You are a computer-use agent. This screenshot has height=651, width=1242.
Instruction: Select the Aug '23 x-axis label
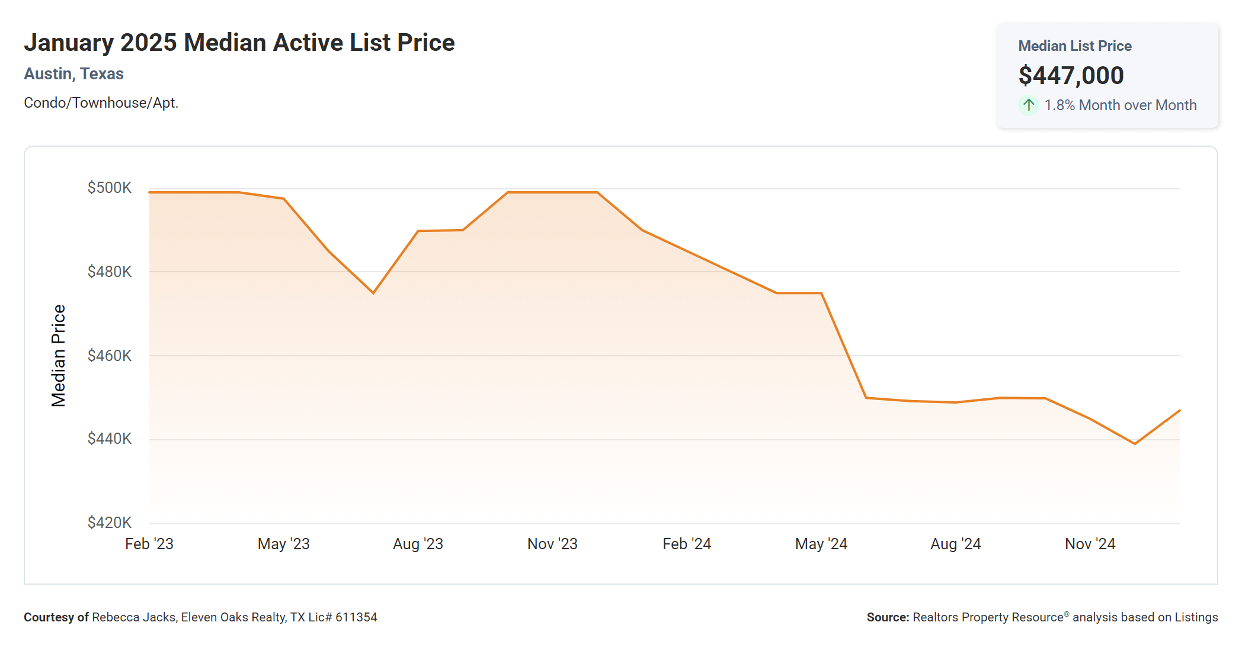[x=418, y=544]
